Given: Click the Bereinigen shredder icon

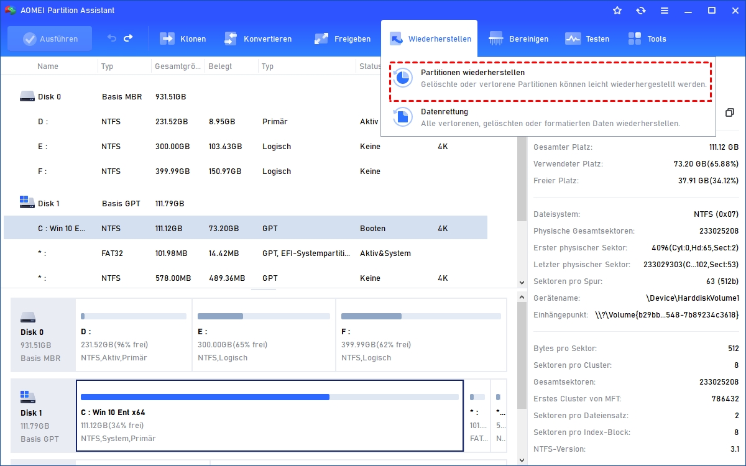Looking at the screenshot, I should click(x=496, y=39).
